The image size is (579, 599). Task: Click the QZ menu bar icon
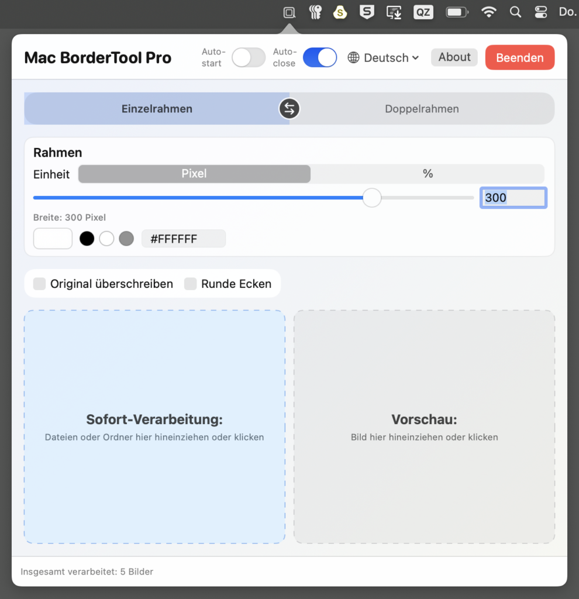pos(422,12)
